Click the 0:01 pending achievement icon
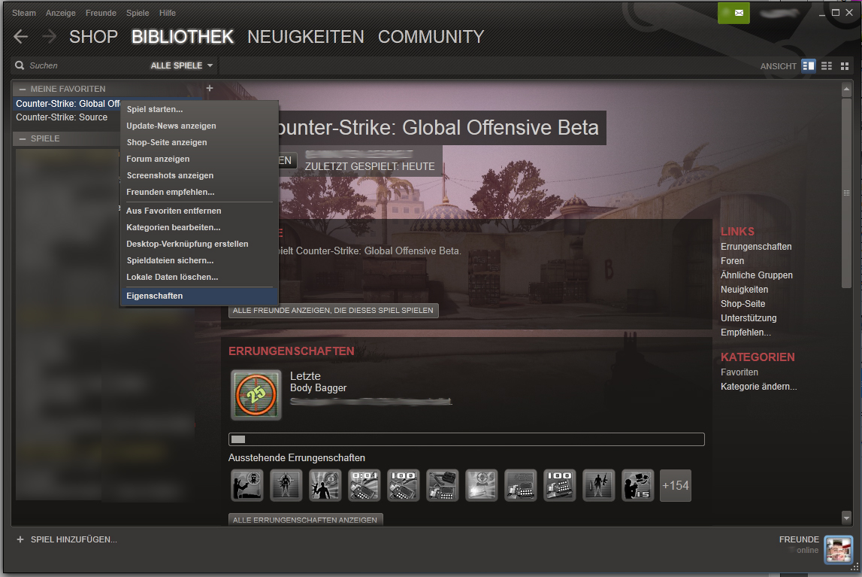 pos(364,485)
